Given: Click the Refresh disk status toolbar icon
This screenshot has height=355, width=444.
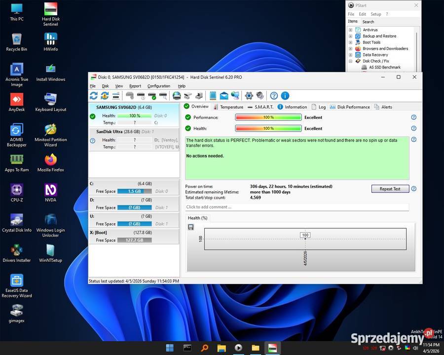Looking at the screenshot, I should pyautogui.click(x=93, y=96).
